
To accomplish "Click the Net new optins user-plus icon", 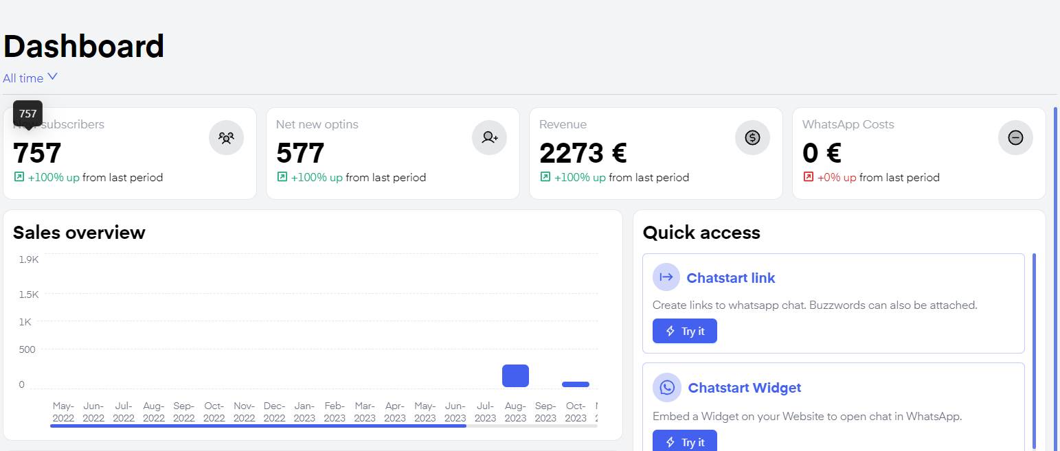I will (489, 137).
